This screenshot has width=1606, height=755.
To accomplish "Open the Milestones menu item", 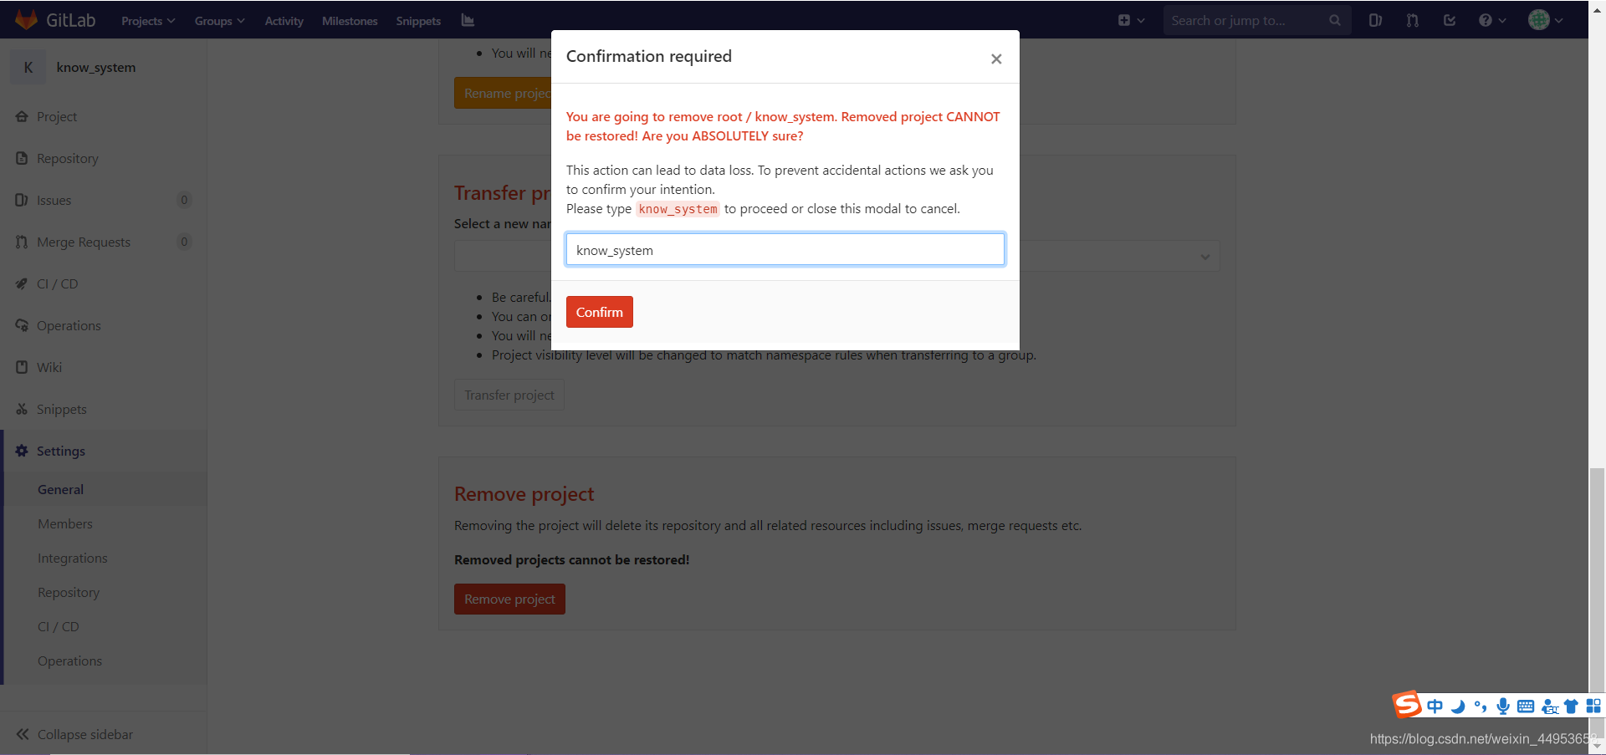I will (350, 21).
